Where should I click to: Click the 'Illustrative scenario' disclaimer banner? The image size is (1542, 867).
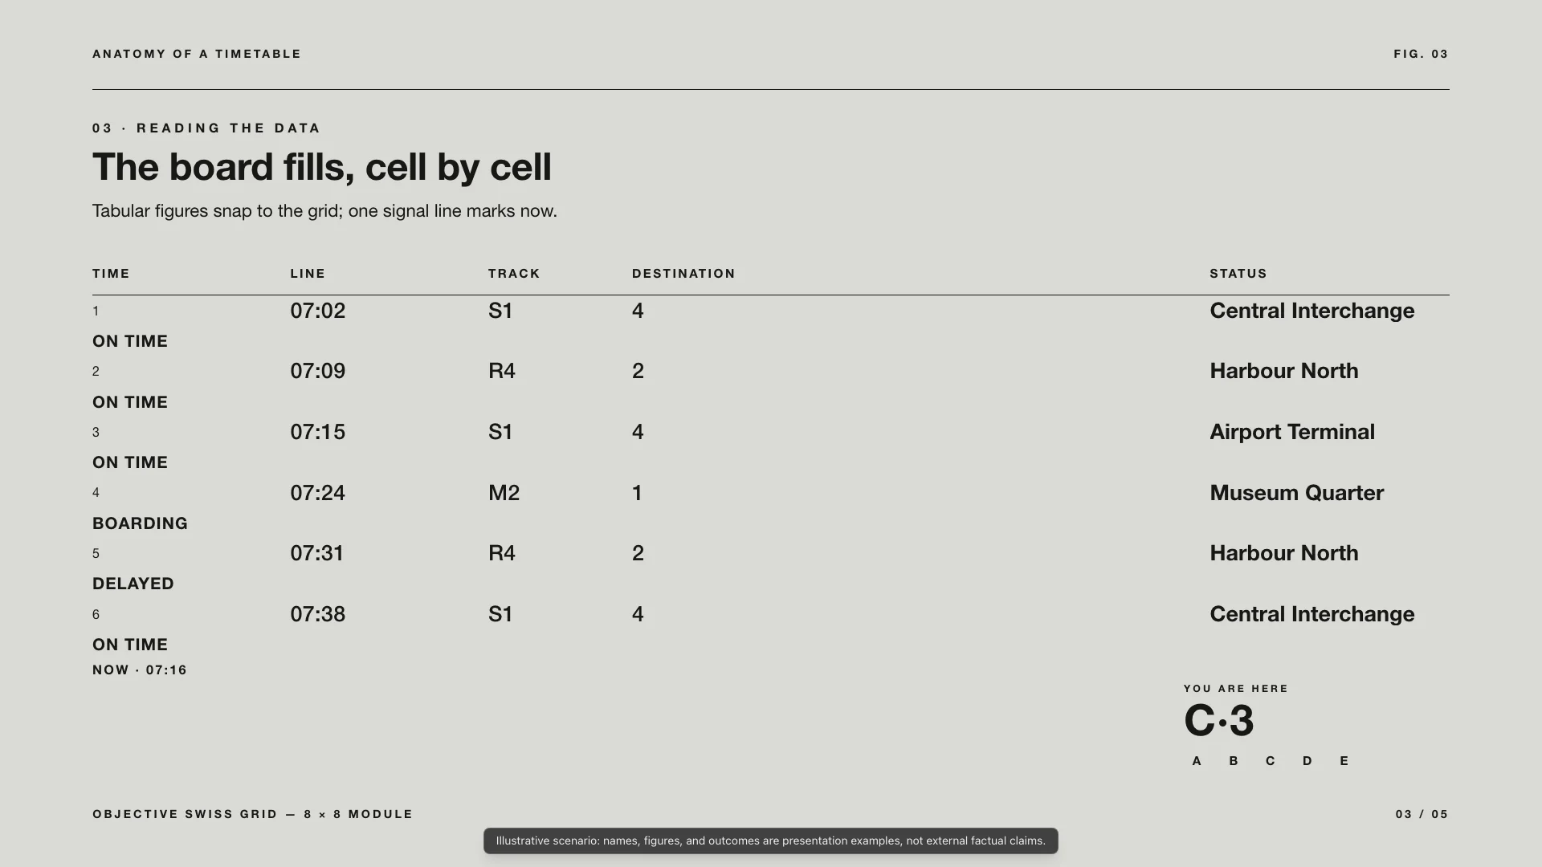click(x=771, y=841)
